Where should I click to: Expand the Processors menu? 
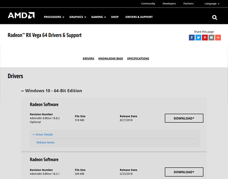[x=54, y=17]
